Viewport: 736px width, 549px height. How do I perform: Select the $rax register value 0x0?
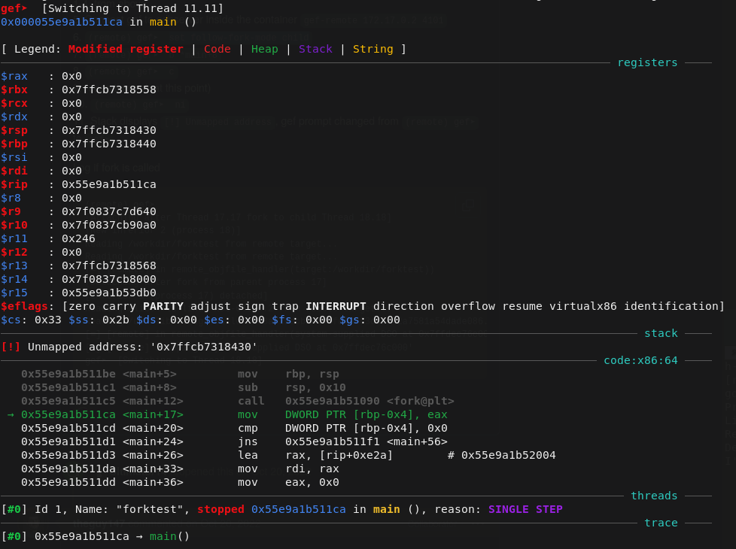click(x=71, y=76)
